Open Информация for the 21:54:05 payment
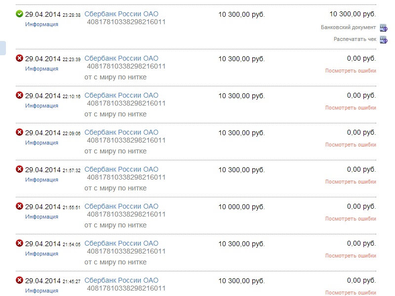 click(x=41, y=254)
